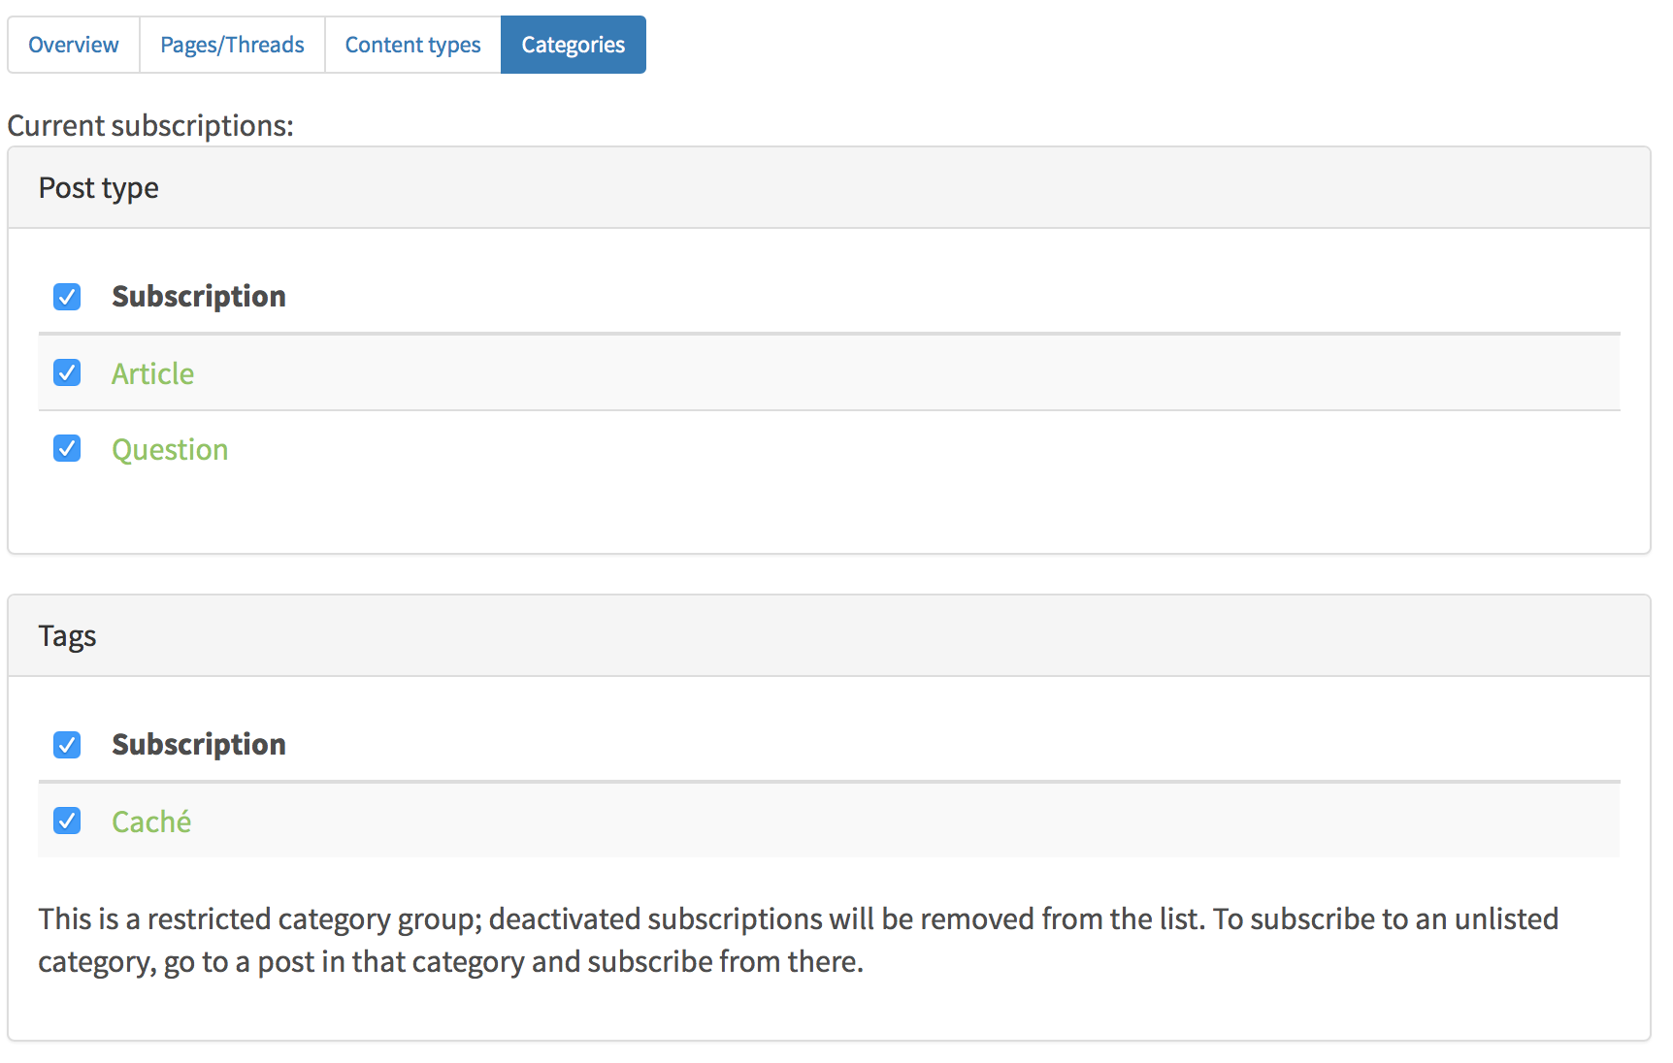1673x1063 pixels.
Task: Open the Overview tab
Action: coord(73,45)
